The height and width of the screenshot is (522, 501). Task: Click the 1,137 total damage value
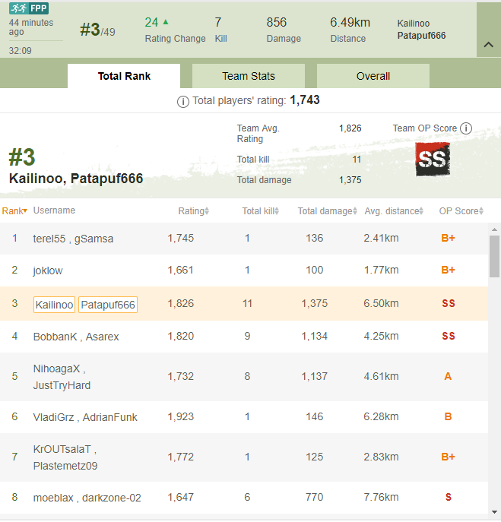pos(315,377)
